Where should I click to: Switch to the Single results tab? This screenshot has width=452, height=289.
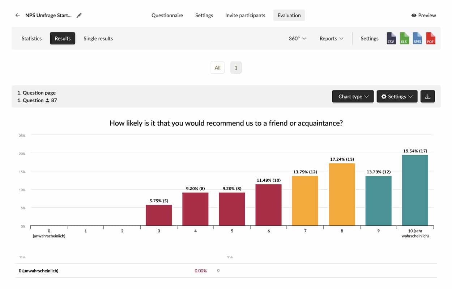click(x=98, y=38)
